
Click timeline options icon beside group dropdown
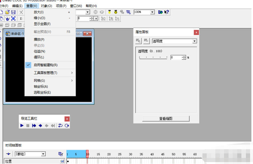pos(61,154)
